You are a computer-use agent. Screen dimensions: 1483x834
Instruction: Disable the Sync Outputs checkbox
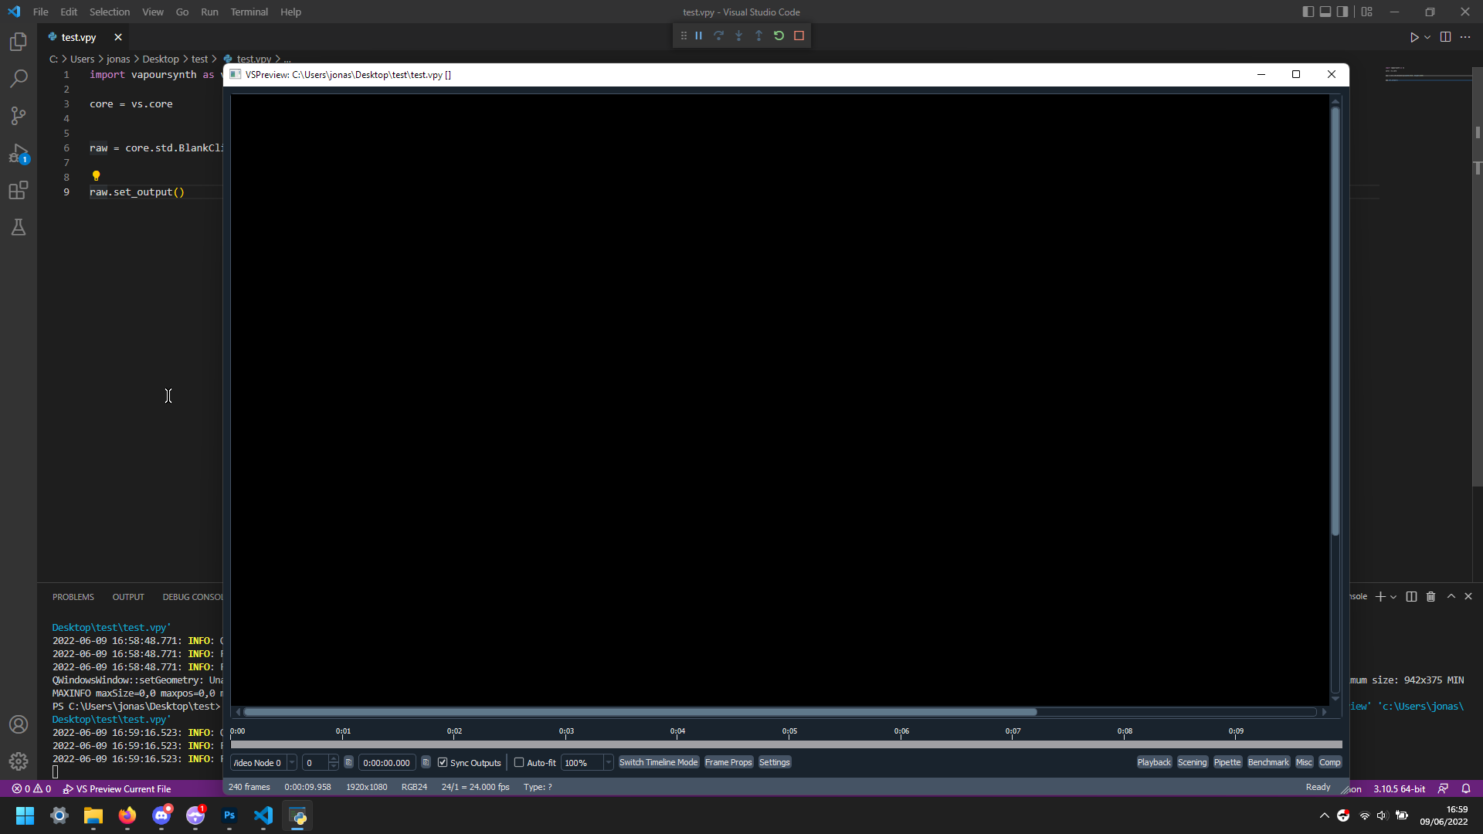click(x=443, y=762)
